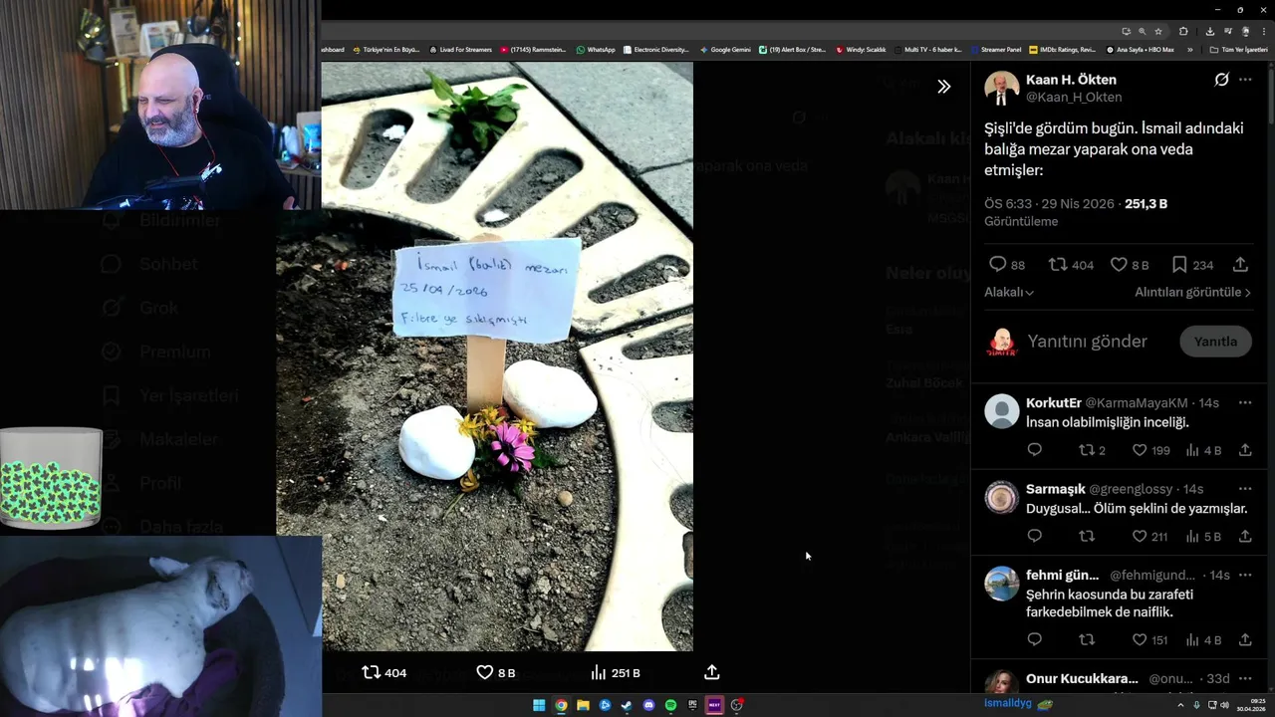Open Sarmaşık's profile avatar
The height and width of the screenshot is (717, 1275).
(x=1001, y=497)
